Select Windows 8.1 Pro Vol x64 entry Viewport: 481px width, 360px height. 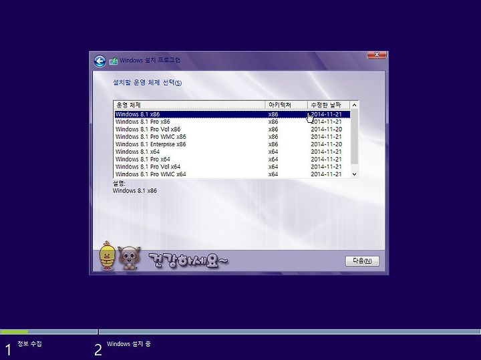pos(232,166)
